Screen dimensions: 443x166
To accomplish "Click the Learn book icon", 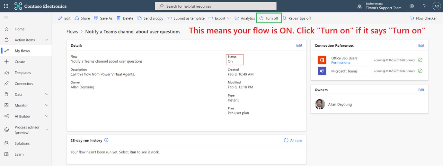I will pyautogui.click(x=6, y=154).
